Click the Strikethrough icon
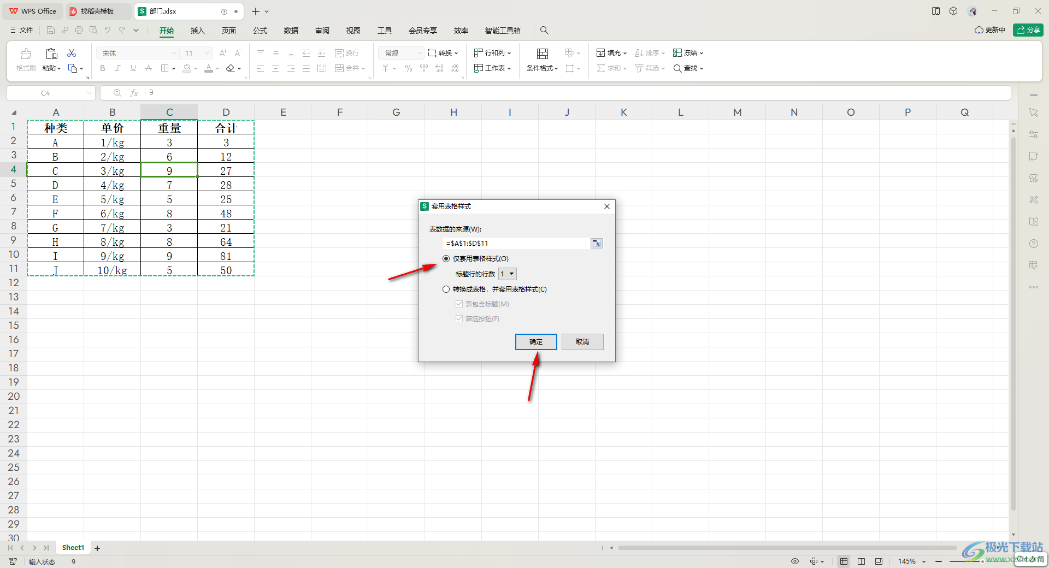Screen dimensions: 1049x568 tap(149, 68)
